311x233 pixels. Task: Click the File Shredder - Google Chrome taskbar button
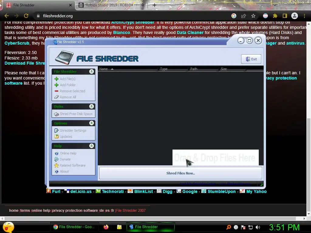(74, 227)
